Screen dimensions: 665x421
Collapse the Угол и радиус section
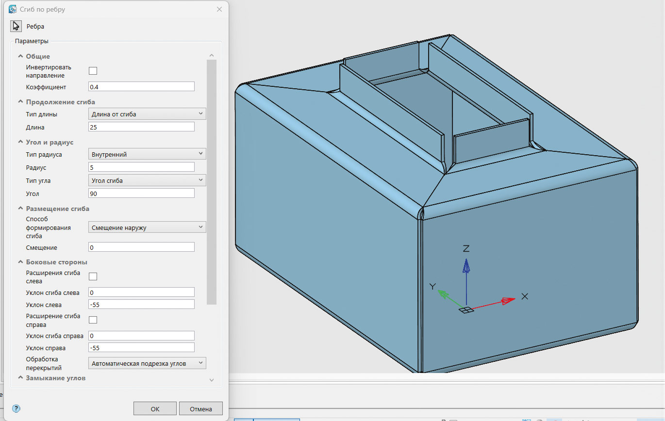point(21,143)
